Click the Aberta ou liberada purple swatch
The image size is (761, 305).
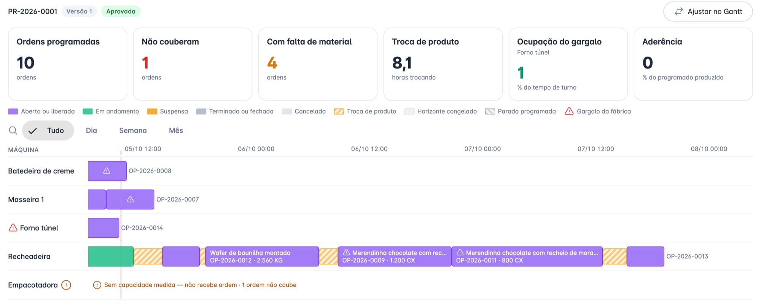[13, 111]
